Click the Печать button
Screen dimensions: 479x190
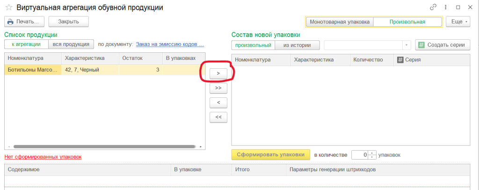click(x=24, y=22)
